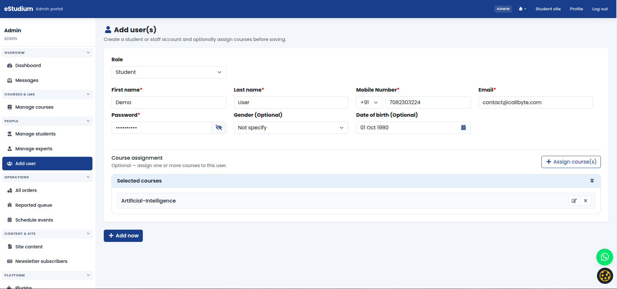
Task: Toggle password visibility eye icon
Action: [219, 128]
